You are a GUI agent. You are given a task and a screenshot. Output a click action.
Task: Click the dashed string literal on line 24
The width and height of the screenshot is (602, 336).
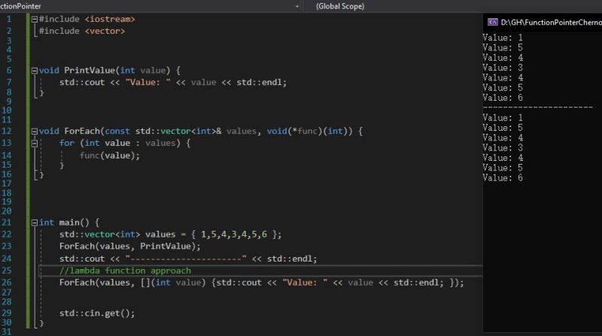[186, 259]
